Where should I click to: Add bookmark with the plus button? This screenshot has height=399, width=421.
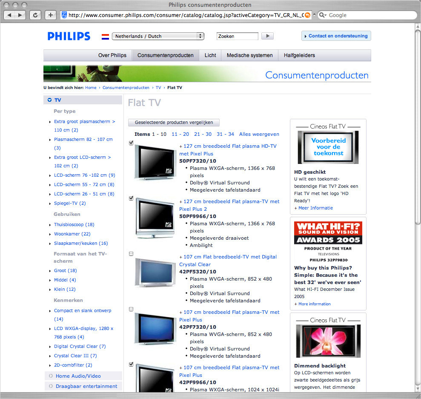coord(51,15)
